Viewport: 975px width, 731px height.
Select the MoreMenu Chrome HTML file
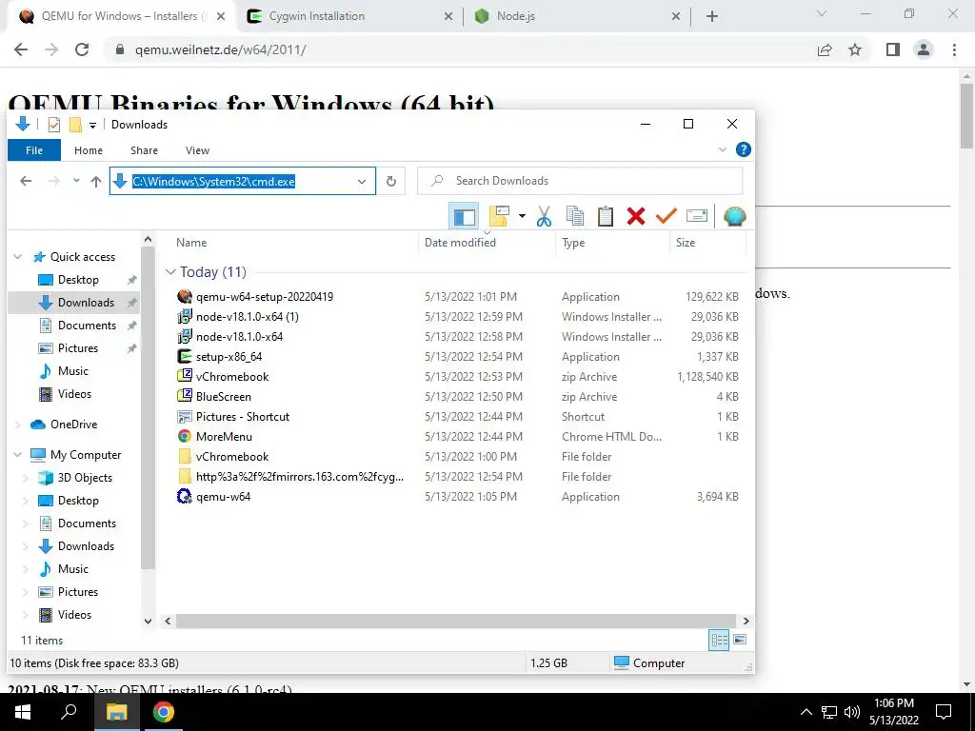[224, 436]
